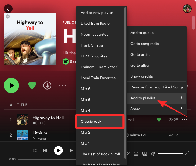This screenshot has height=166, width=196.
Task: Open playlist more options dots
Action: click(x=63, y=85)
